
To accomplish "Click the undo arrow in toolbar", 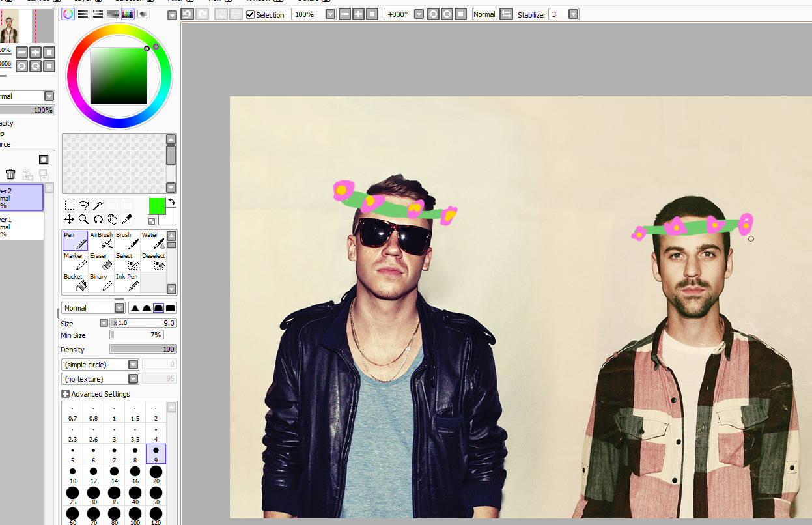I will pyautogui.click(x=188, y=14).
